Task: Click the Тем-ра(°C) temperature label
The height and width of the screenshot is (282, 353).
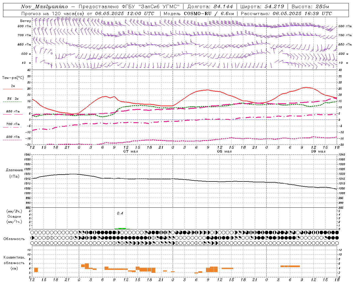Action: pyautogui.click(x=13, y=78)
